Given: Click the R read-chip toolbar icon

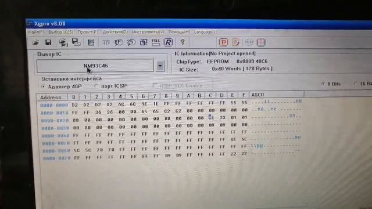Looking at the screenshot, I should pos(168,42).
